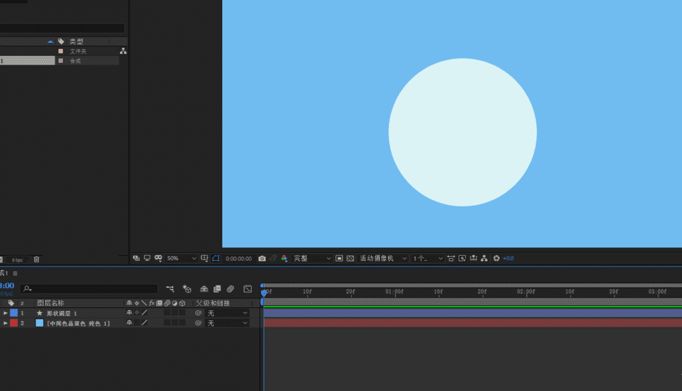
Task: Open the composition flowchart icon in timeline
Action: [169, 289]
